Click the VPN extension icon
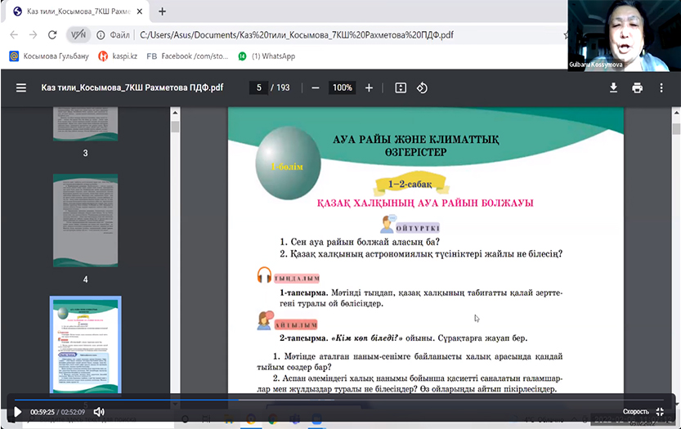This screenshot has height=429, width=681. point(78,35)
